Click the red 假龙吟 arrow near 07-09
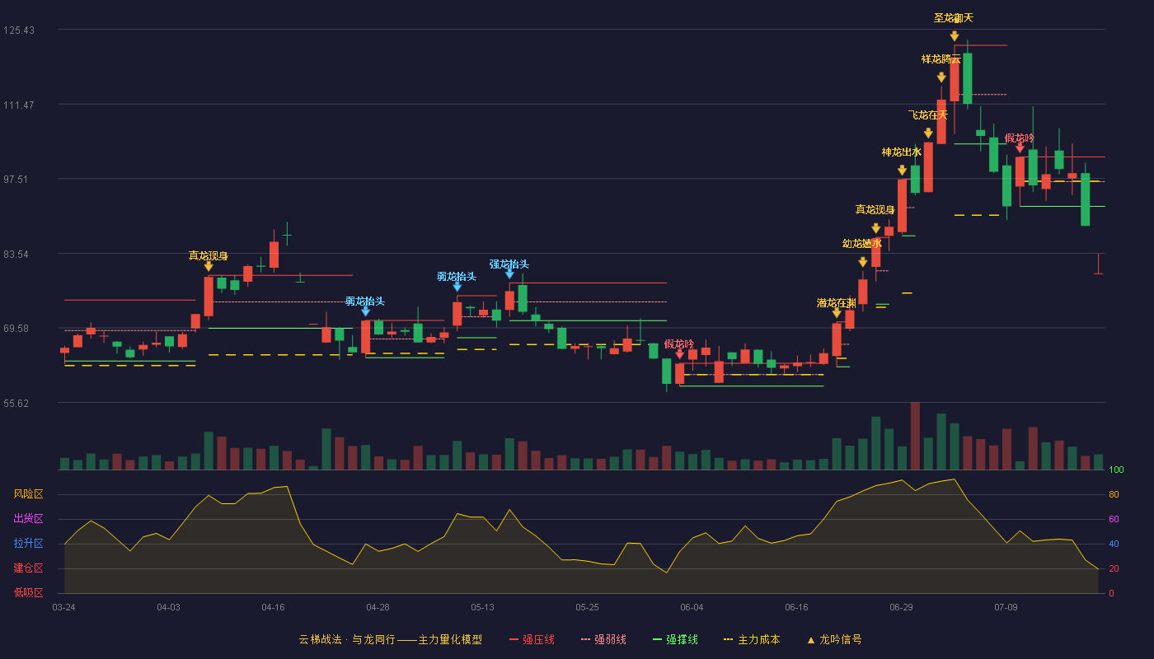This screenshot has height=659, width=1154. coord(1020,148)
